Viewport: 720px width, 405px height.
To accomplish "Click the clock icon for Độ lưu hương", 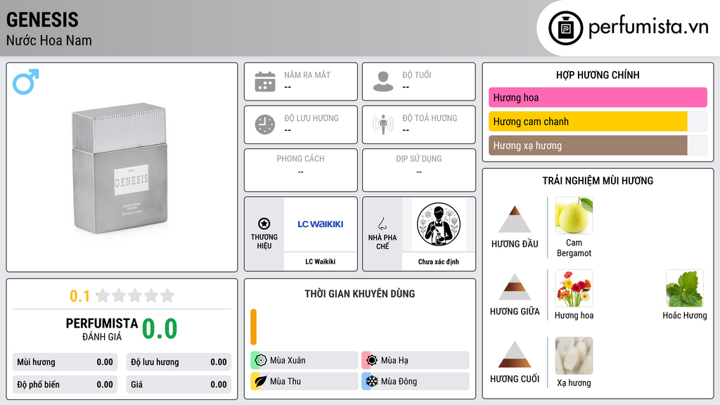I will (265, 124).
